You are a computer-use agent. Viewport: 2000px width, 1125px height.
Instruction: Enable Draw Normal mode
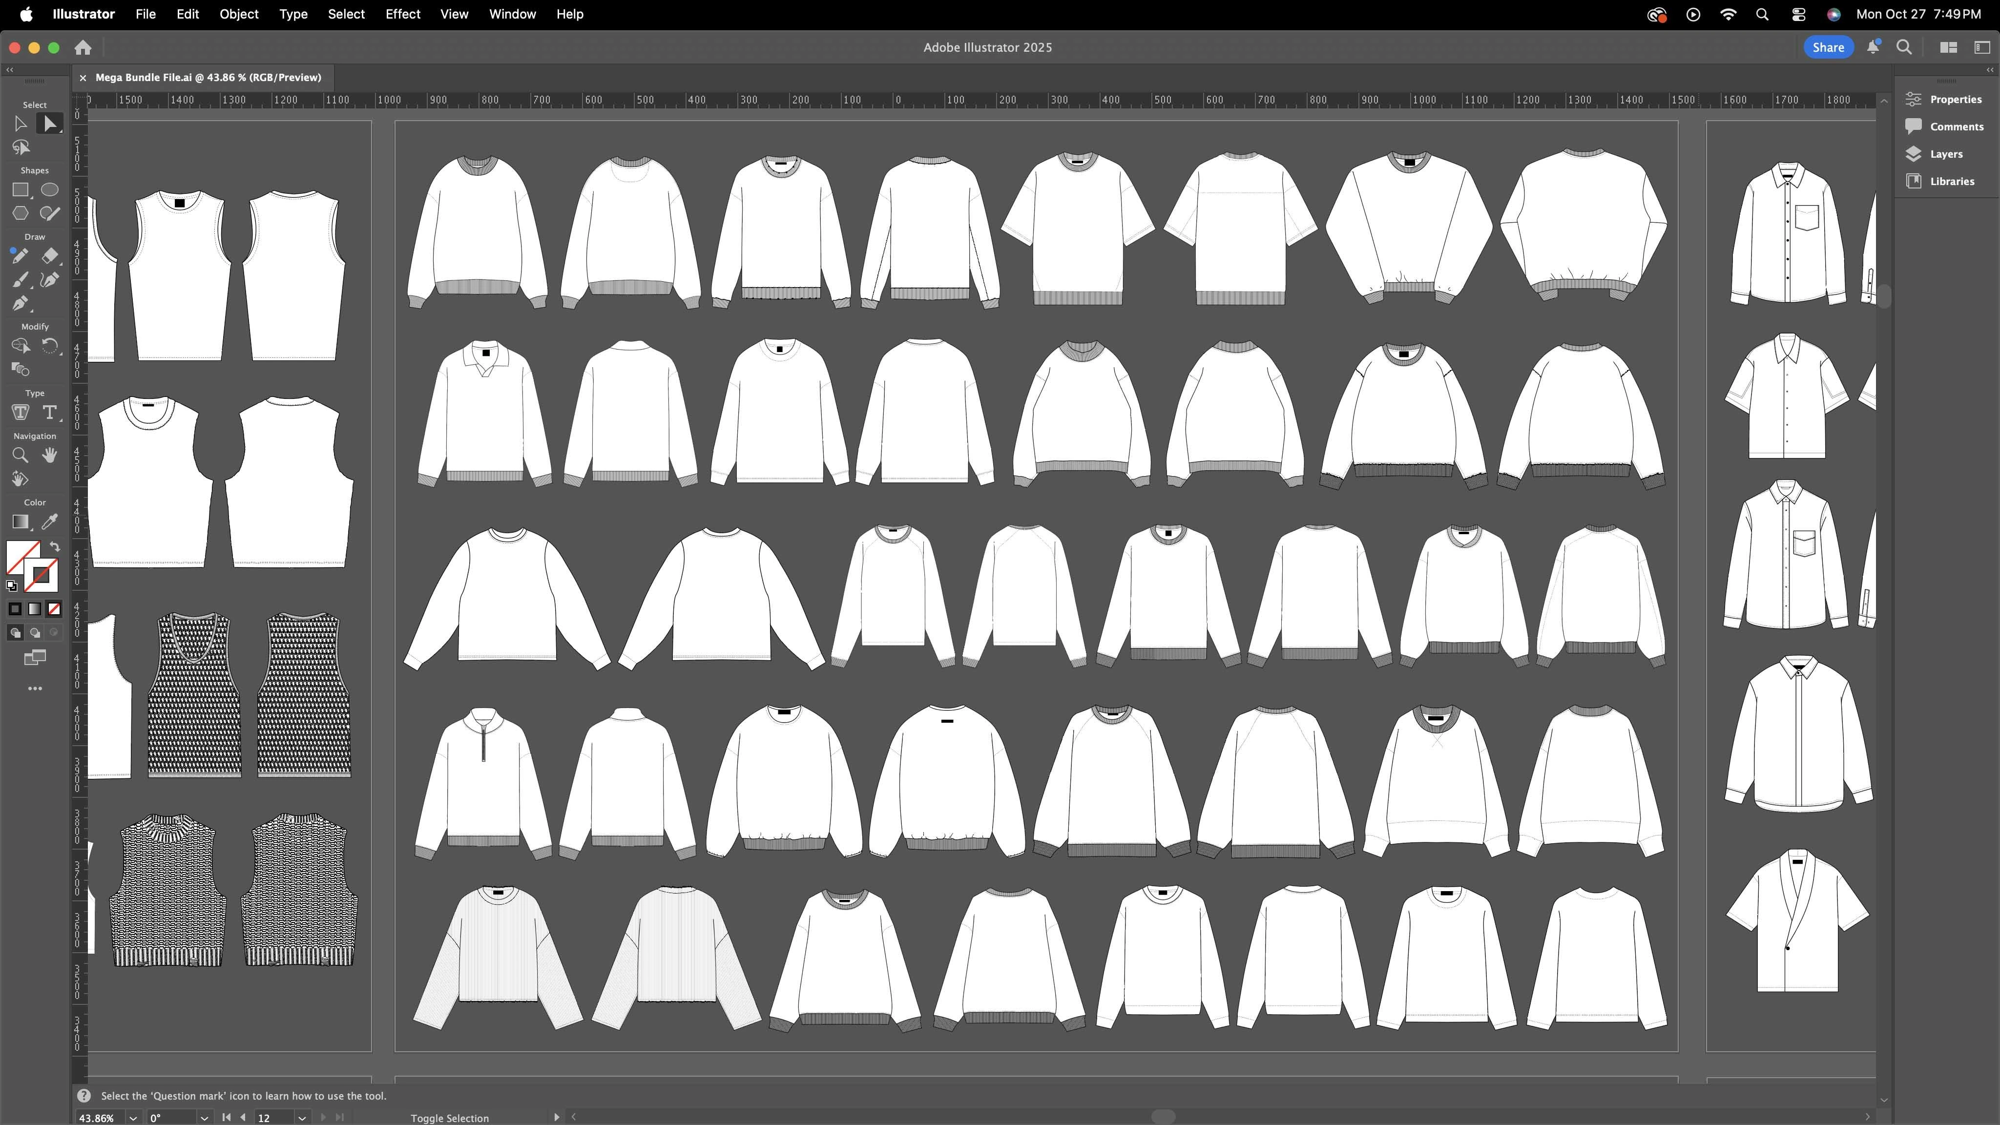[15, 633]
